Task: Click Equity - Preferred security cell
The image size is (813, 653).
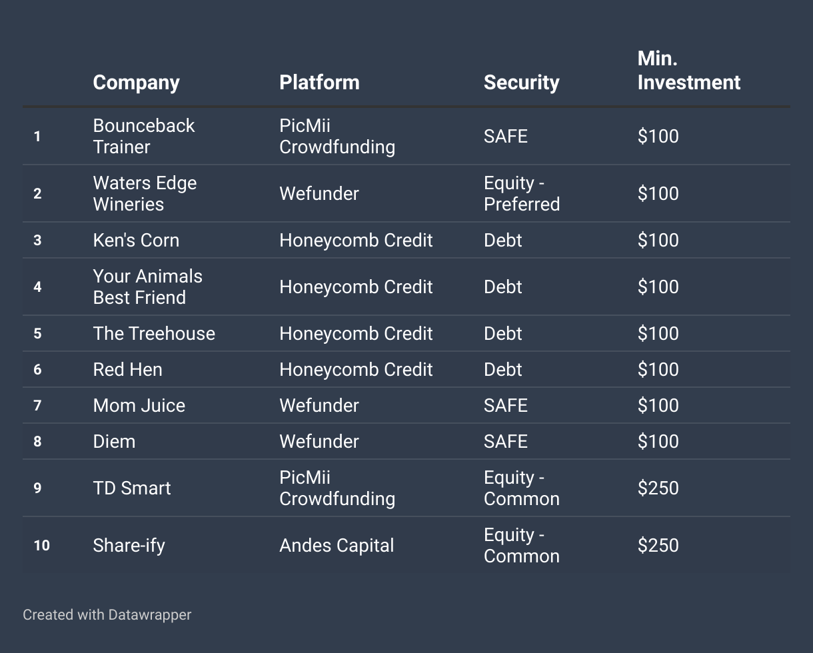Action: coord(522,193)
